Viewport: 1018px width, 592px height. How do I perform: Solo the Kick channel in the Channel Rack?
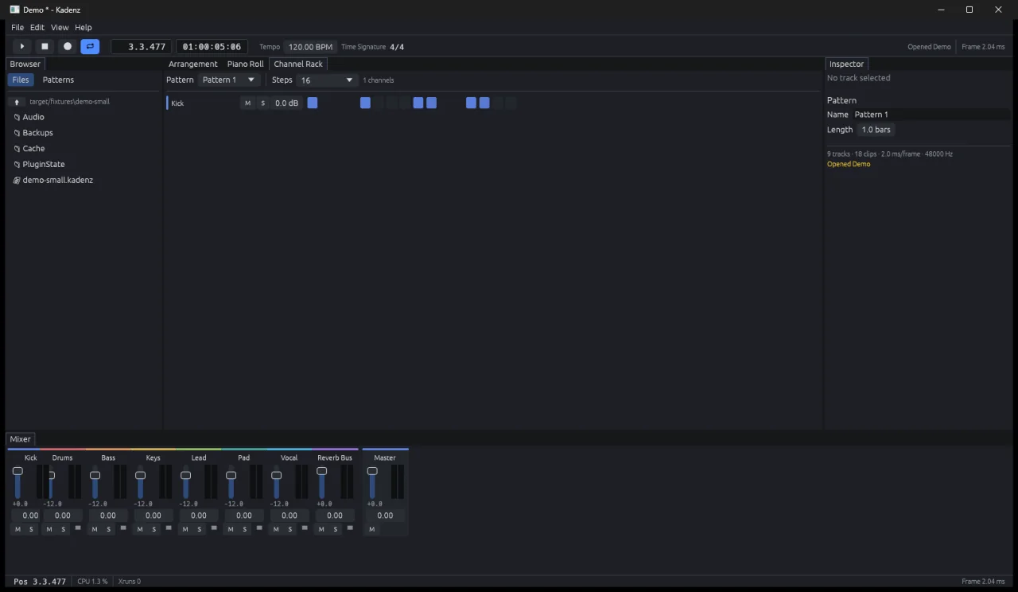point(262,103)
